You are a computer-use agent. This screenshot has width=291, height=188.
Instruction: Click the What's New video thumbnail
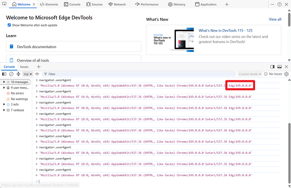pyautogui.click(x=173, y=40)
